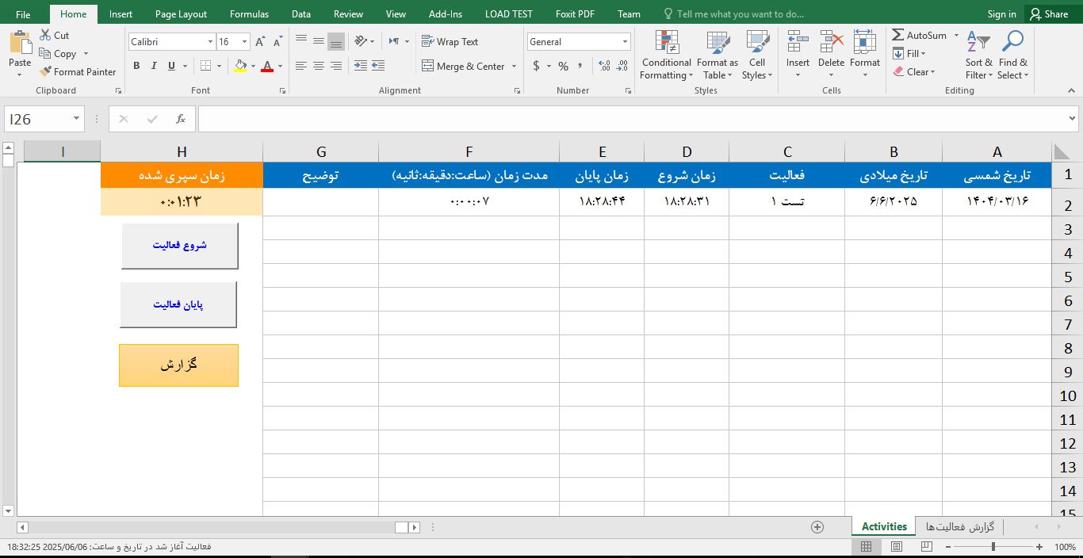Open the Clear dropdown
1083x558 pixels.
tap(913, 71)
